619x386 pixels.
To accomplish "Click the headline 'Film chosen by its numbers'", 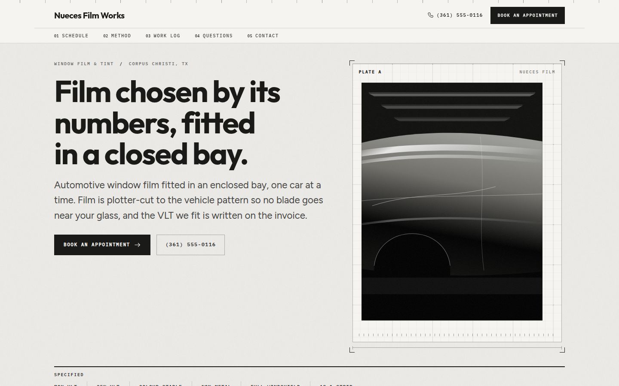I will click(168, 123).
